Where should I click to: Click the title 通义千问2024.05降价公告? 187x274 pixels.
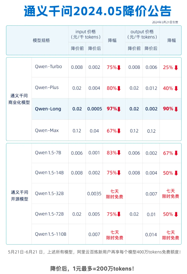97,11
